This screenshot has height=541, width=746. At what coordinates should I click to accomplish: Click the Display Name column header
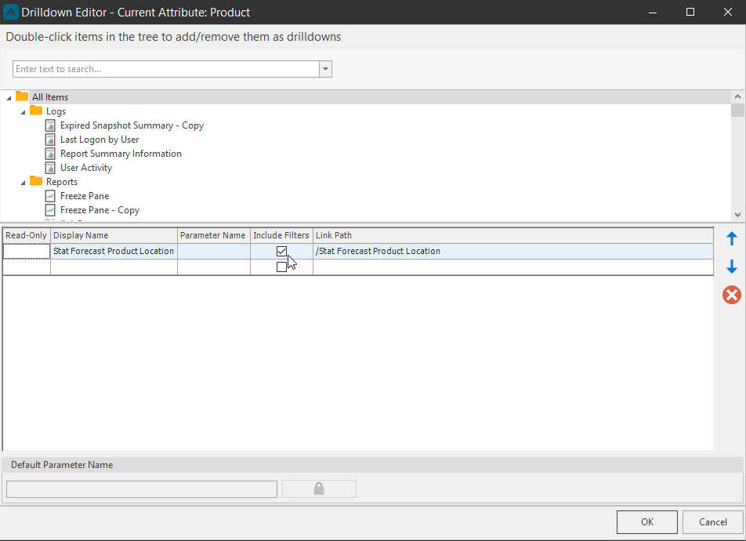pos(114,235)
